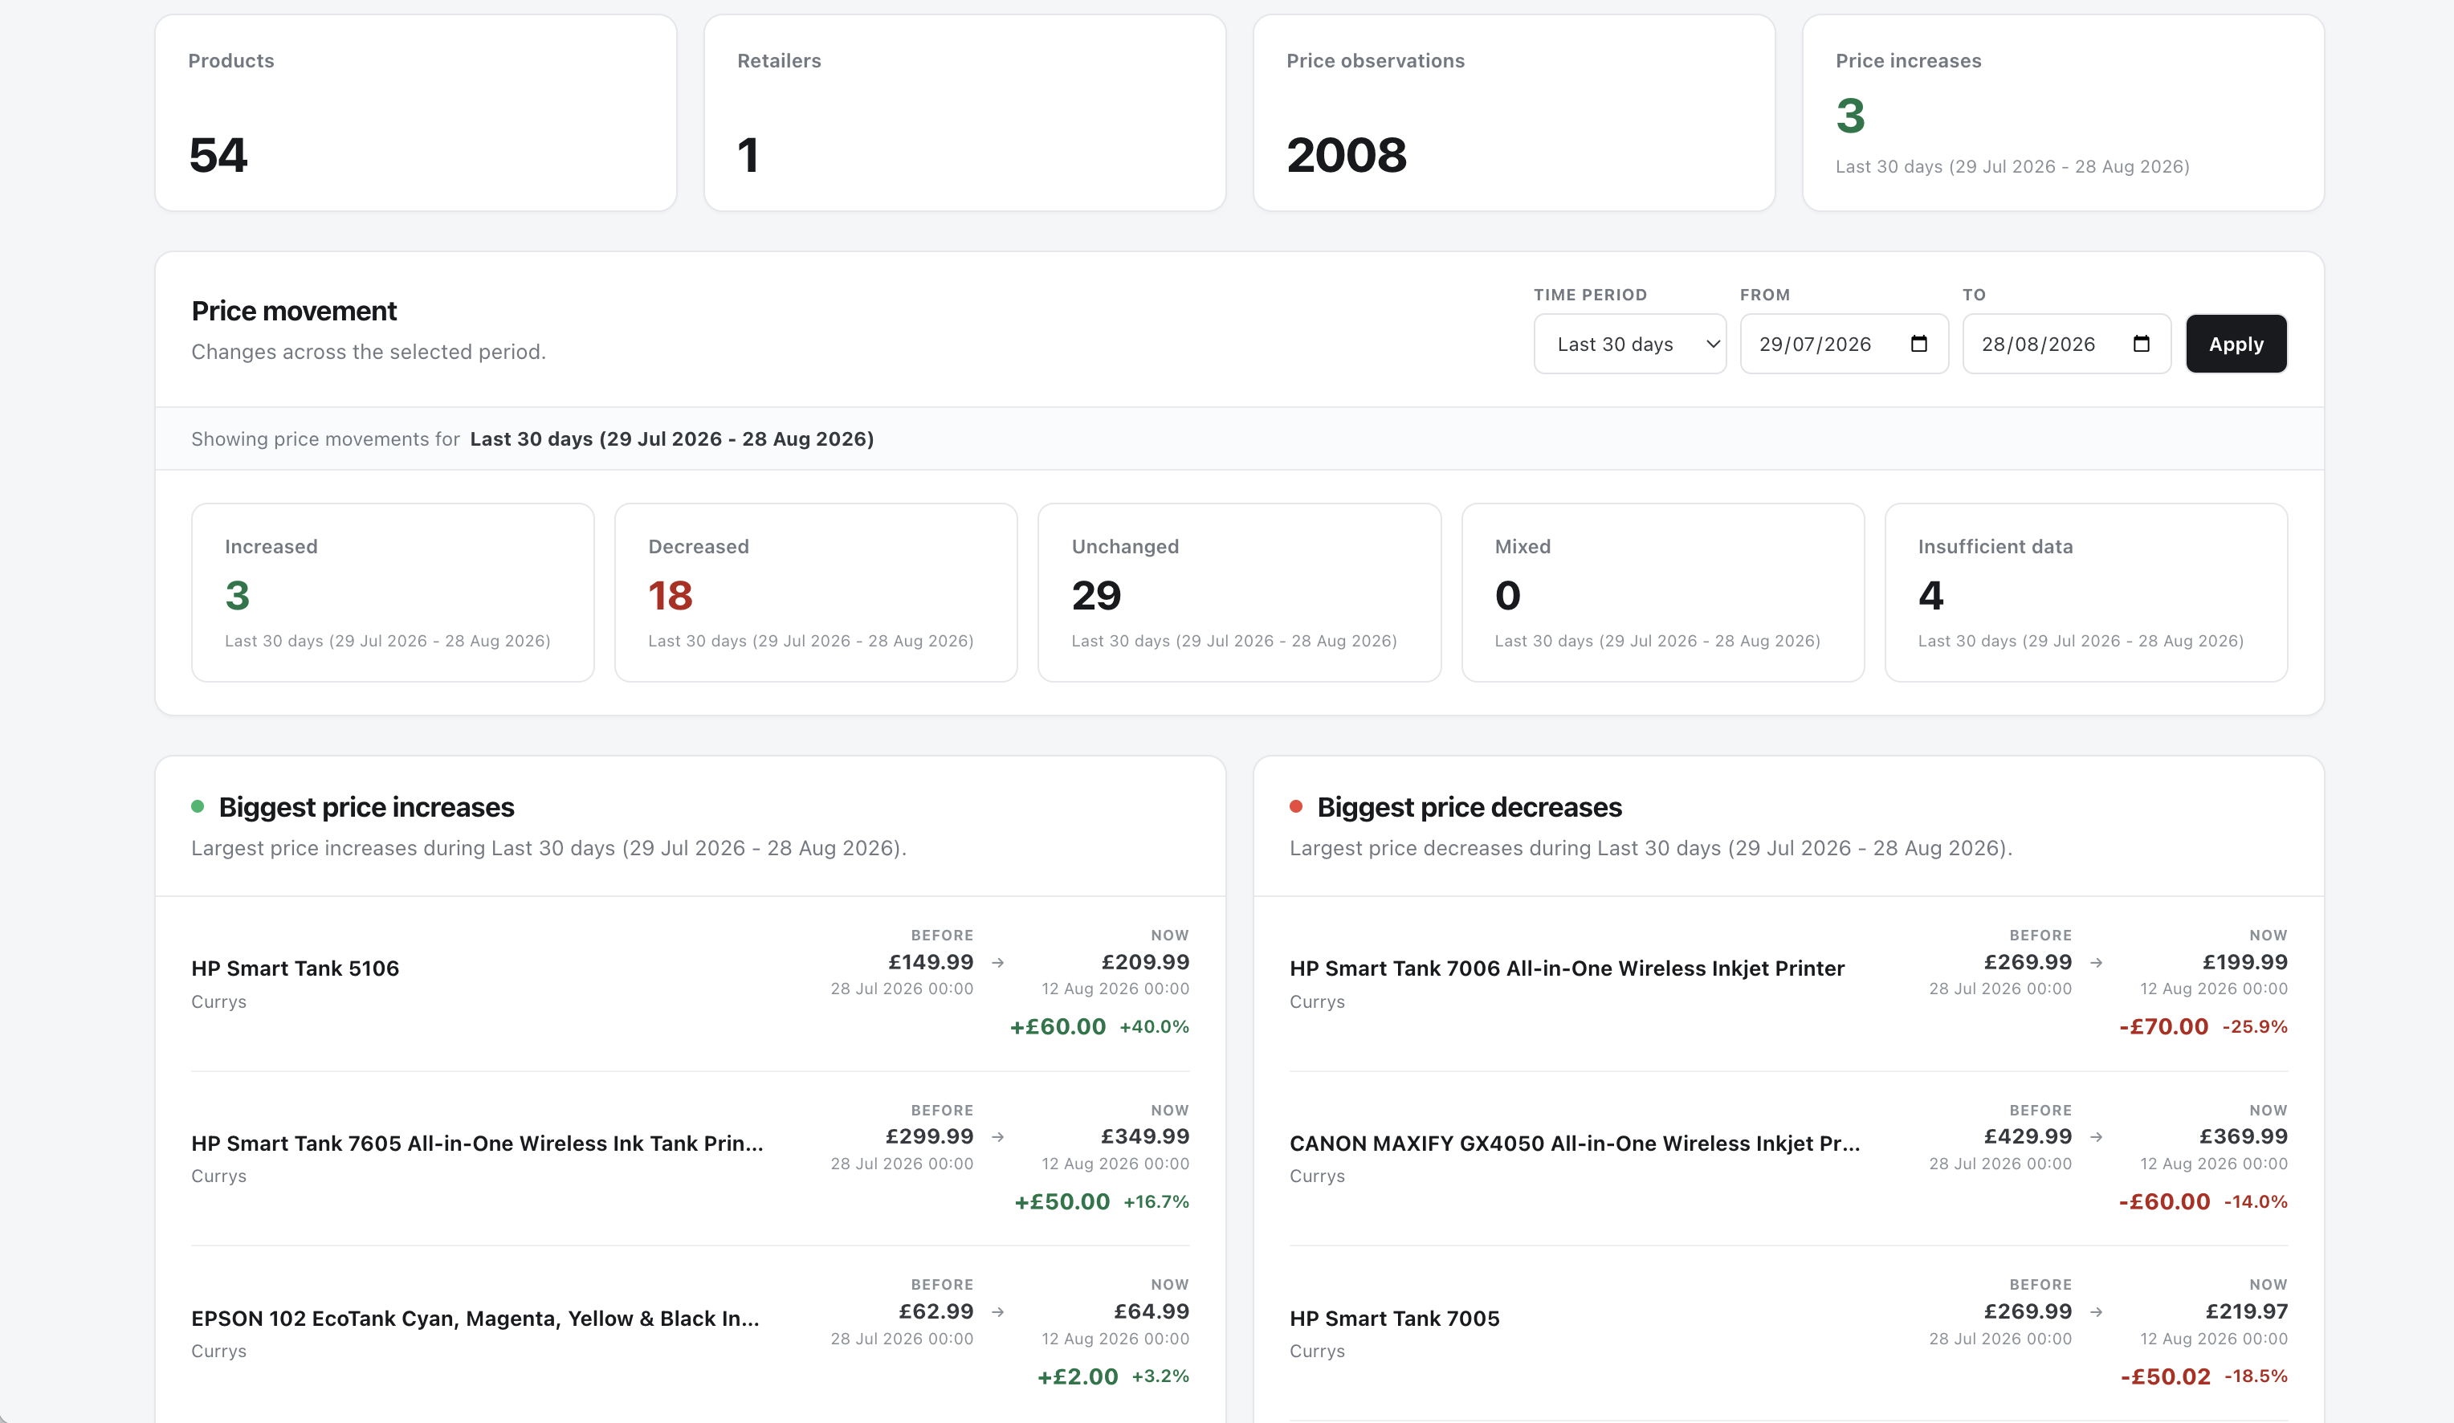Select the Mixed movement card
Image resolution: width=2454 pixels, height=1423 pixels.
pos(1662,592)
